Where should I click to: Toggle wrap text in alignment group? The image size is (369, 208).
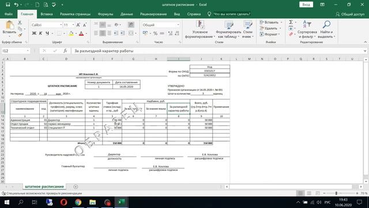click(x=131, y=24)
